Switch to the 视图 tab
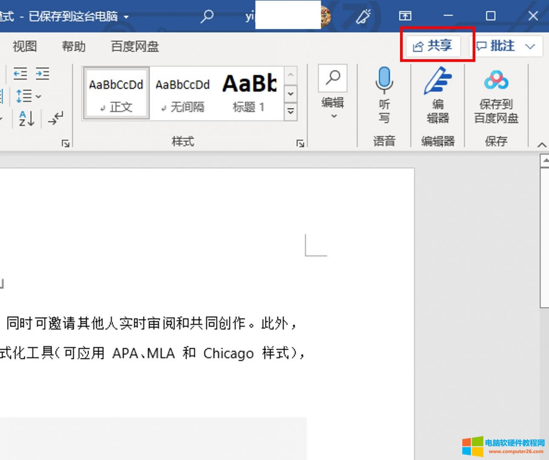 click(x=25, y=46)
